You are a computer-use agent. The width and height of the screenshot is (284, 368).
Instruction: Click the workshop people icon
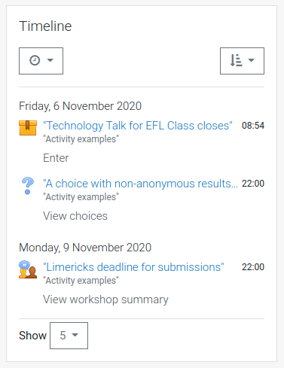(x=28, y=269)
